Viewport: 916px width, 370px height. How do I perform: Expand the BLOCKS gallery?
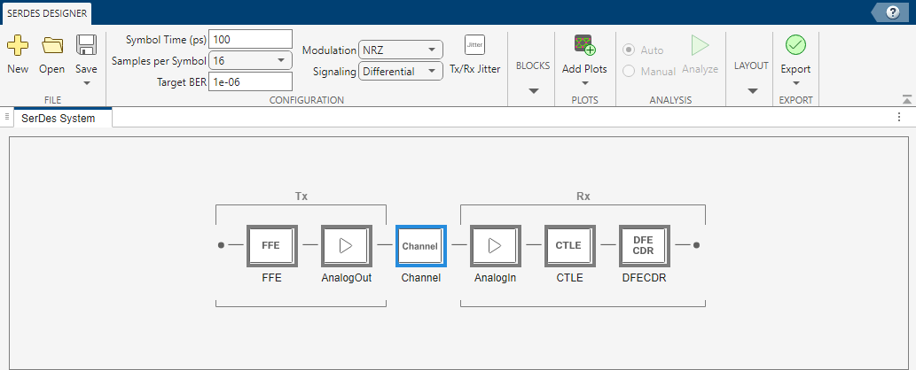point(533,89)
